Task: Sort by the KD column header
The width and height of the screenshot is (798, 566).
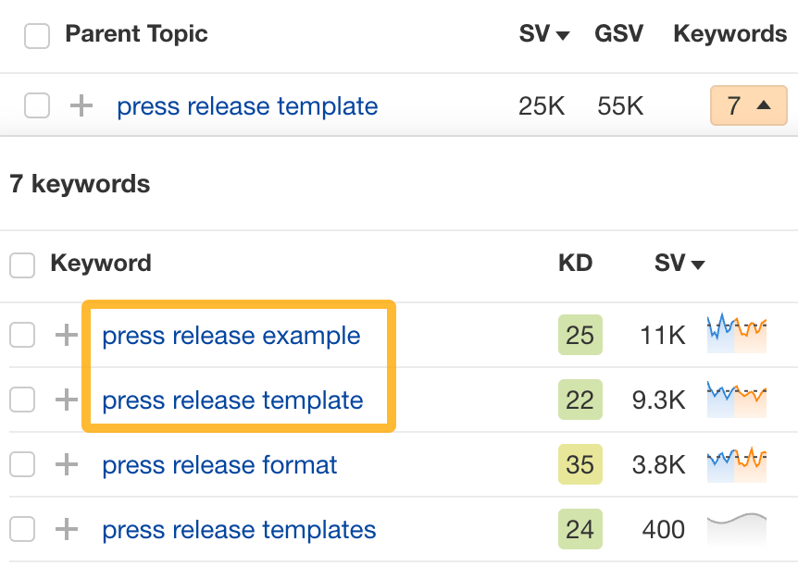Action: pos(576,264)
